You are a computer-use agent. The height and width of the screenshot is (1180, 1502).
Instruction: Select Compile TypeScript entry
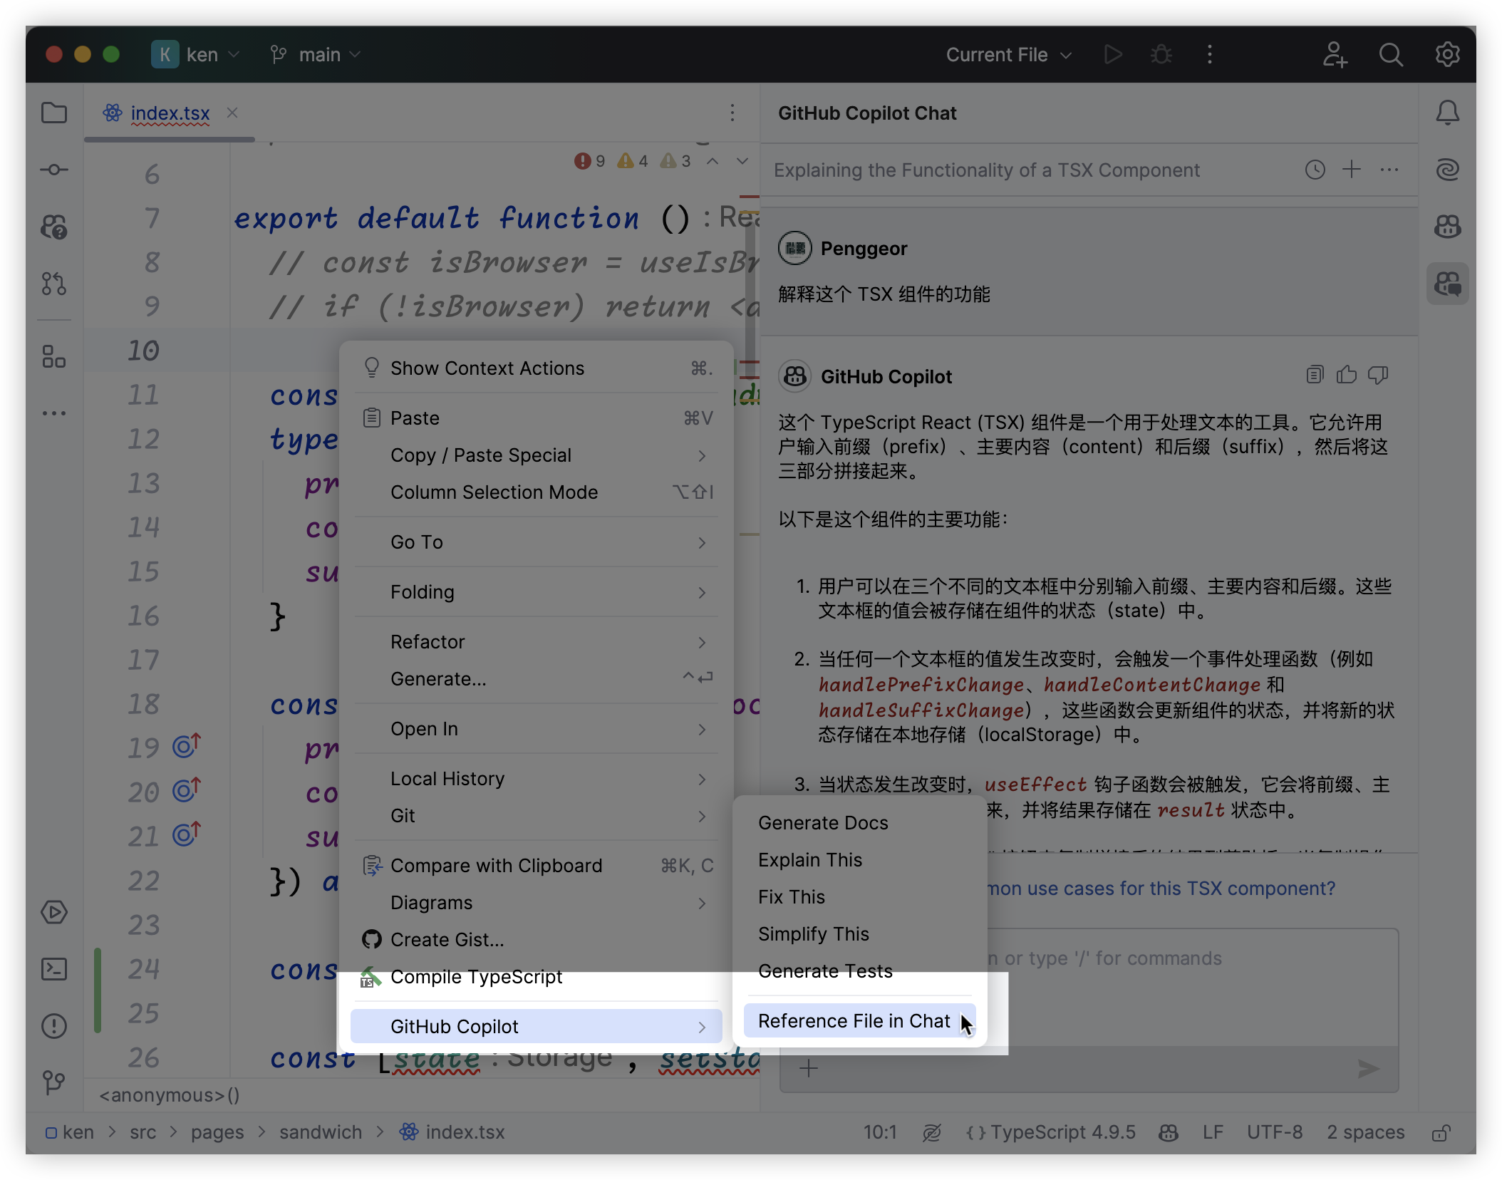click(x=537, y=977)
